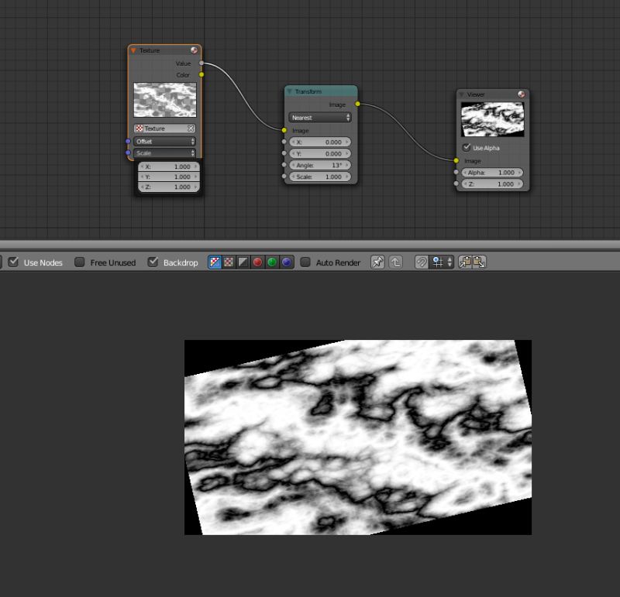Select the color backdrop channel icon

[215, 262]
